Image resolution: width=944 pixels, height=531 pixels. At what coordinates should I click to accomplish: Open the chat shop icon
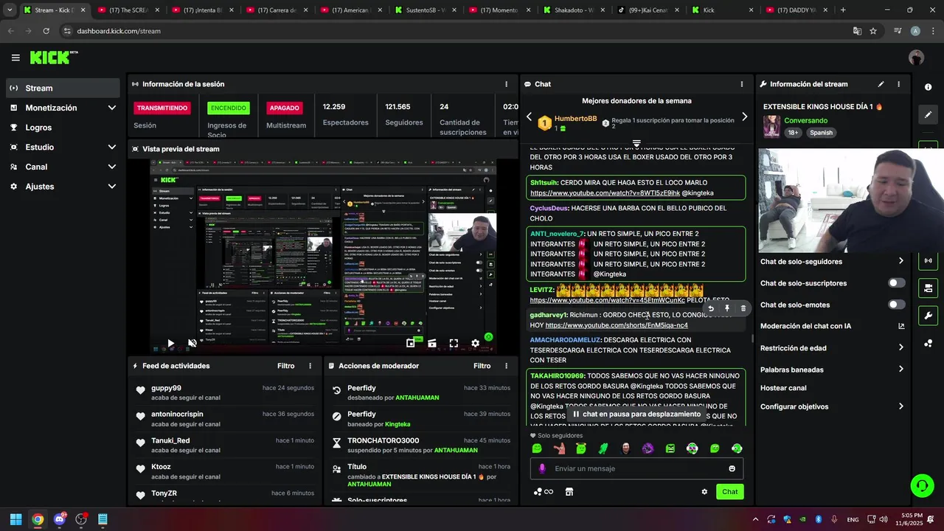pos(569,492)
